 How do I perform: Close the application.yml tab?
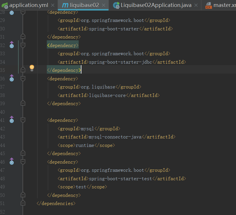pyautogui.click(x=53, y=5)
